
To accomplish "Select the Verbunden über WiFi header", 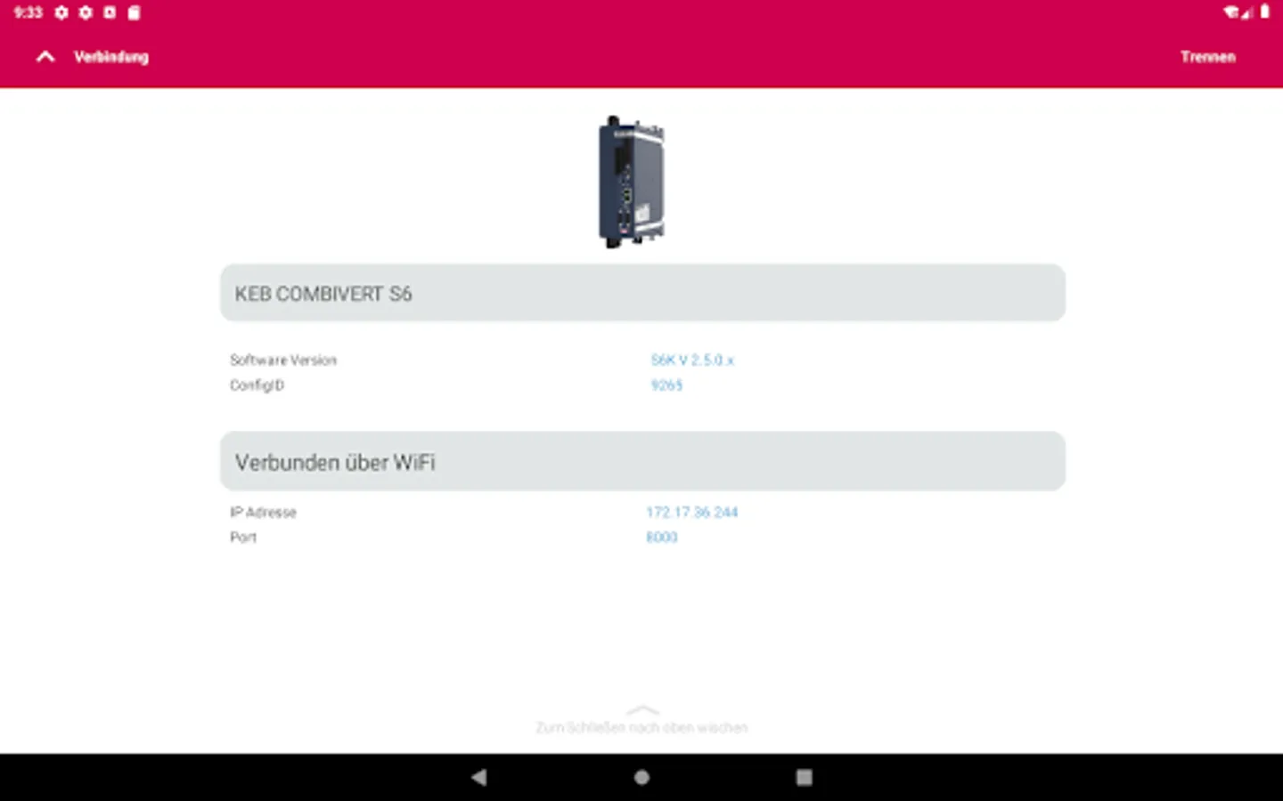I will pos(642,461).
